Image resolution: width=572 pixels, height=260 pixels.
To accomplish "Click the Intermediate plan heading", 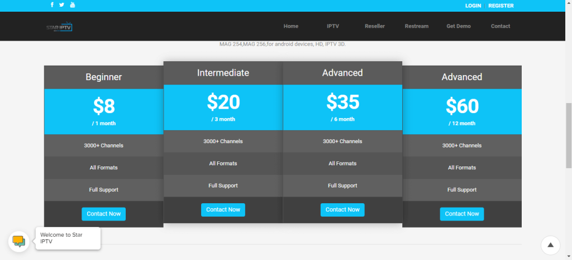I will click(x=223, y=73).
